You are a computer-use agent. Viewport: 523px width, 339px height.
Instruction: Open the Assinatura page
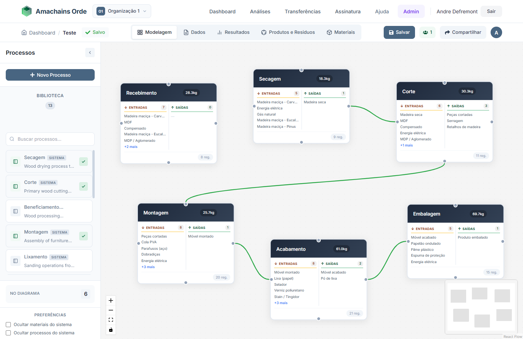click(x=348, y=12)
